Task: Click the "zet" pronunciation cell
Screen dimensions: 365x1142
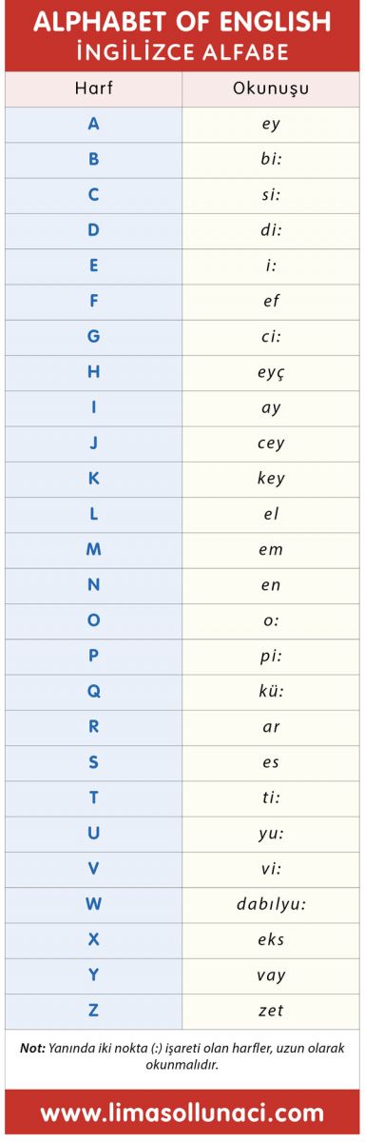Action: [x=271, y=1011]
